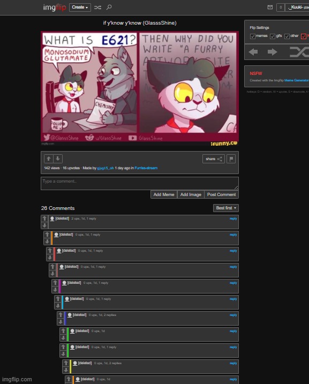
Task: Open the search magnifier icon
Action: tap(109, 7)
